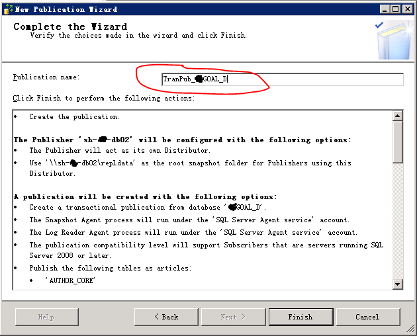Click 'The Publisher ... will be configured' heading

(183, 140)
